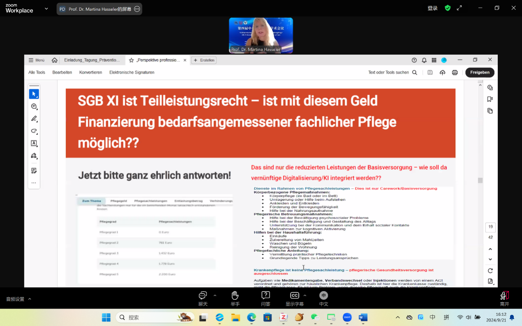Image resolution: width=522 pixels, height=326 pixels.
Task: Go to next page with down arrow
Action: tap(490, 259)
